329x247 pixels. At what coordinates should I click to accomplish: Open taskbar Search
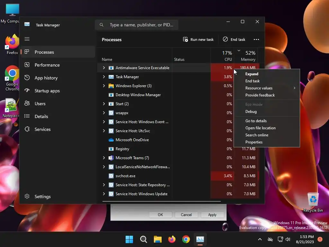coord(144,239)
